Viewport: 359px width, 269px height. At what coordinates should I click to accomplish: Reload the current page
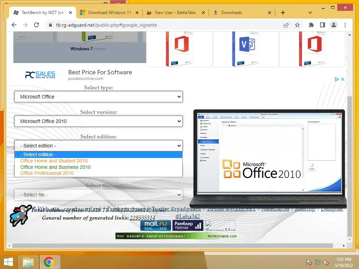pyautogui.click(x=36, y=25)
